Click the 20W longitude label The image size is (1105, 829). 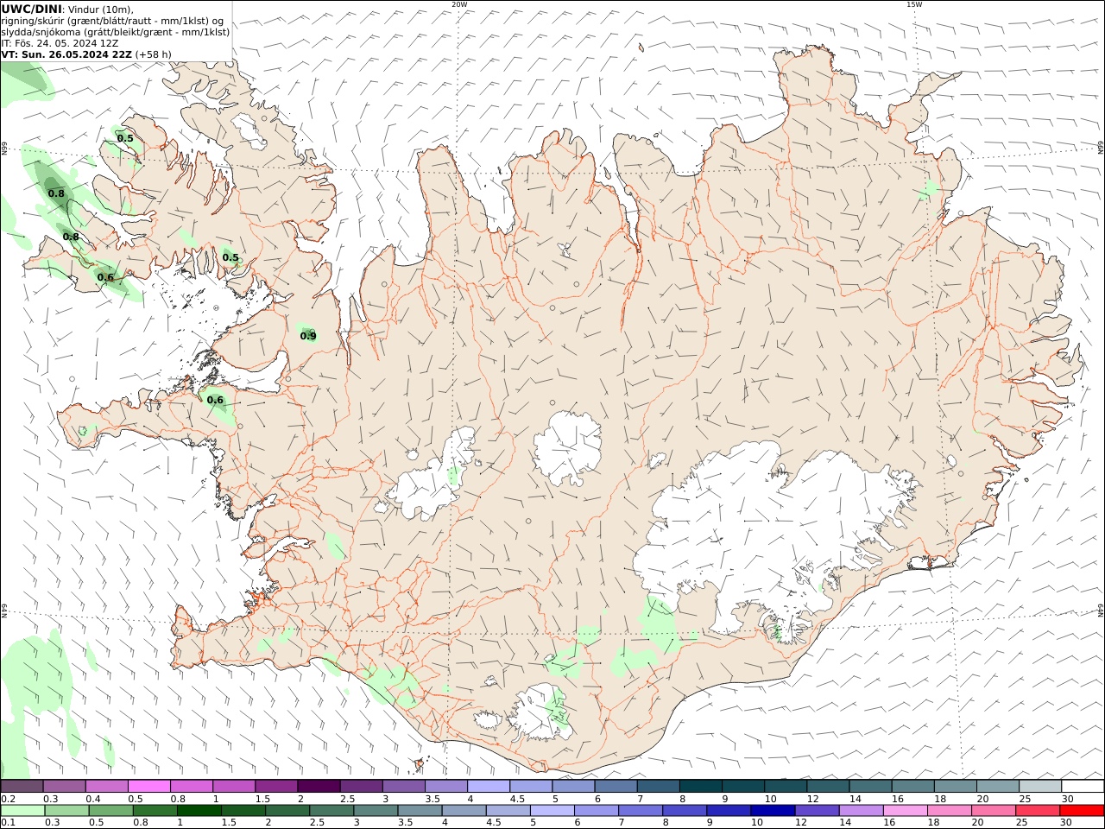[x=459, y=4]
